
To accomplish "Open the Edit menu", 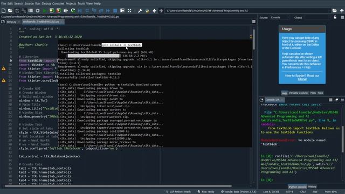I will [x=10, y=4].
